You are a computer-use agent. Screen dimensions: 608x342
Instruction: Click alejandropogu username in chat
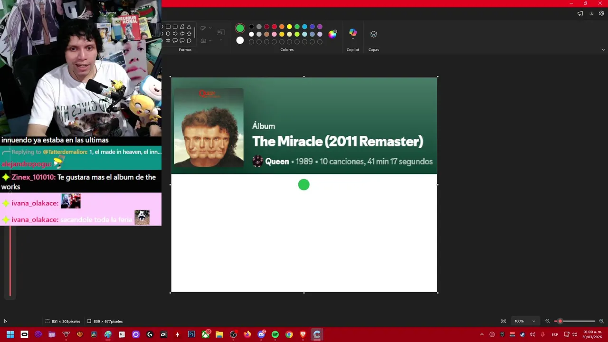pyautogui.click(x=26, y=164)
